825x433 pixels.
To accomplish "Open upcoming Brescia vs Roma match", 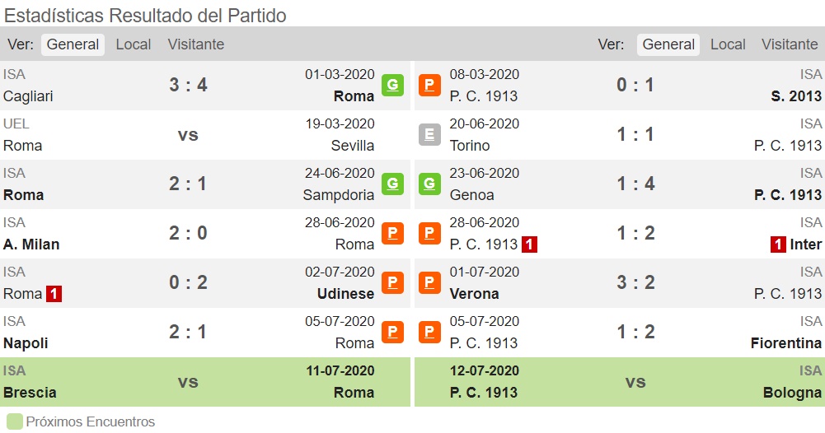I will coord(205,382).
